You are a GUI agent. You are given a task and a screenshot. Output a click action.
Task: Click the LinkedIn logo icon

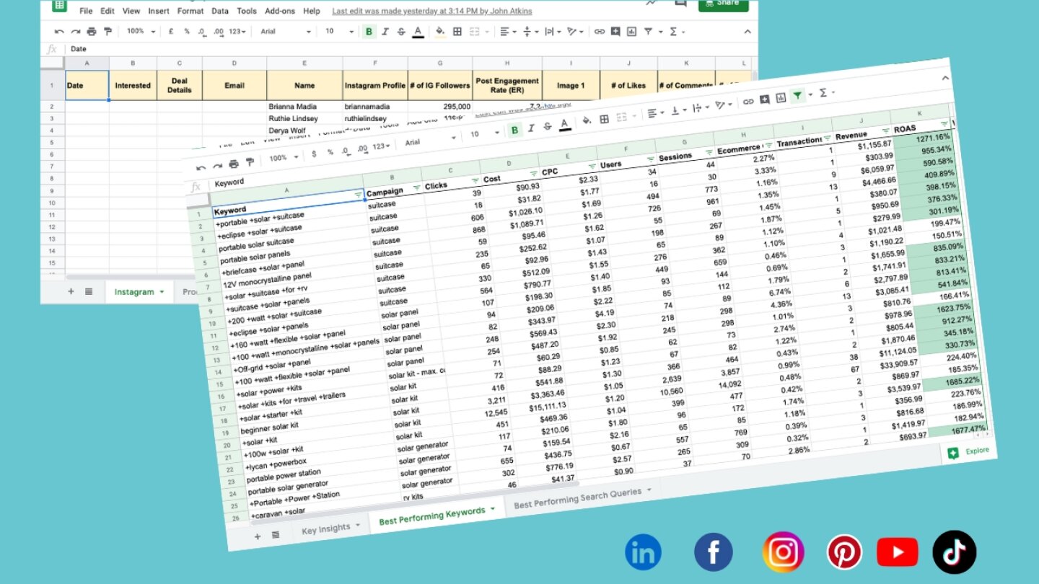643,553
